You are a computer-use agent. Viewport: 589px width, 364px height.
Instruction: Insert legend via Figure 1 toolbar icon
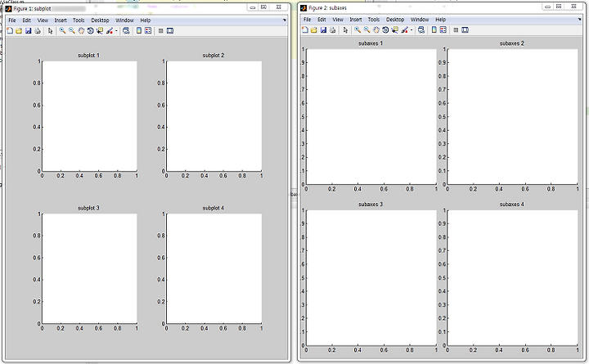(148, 31)
